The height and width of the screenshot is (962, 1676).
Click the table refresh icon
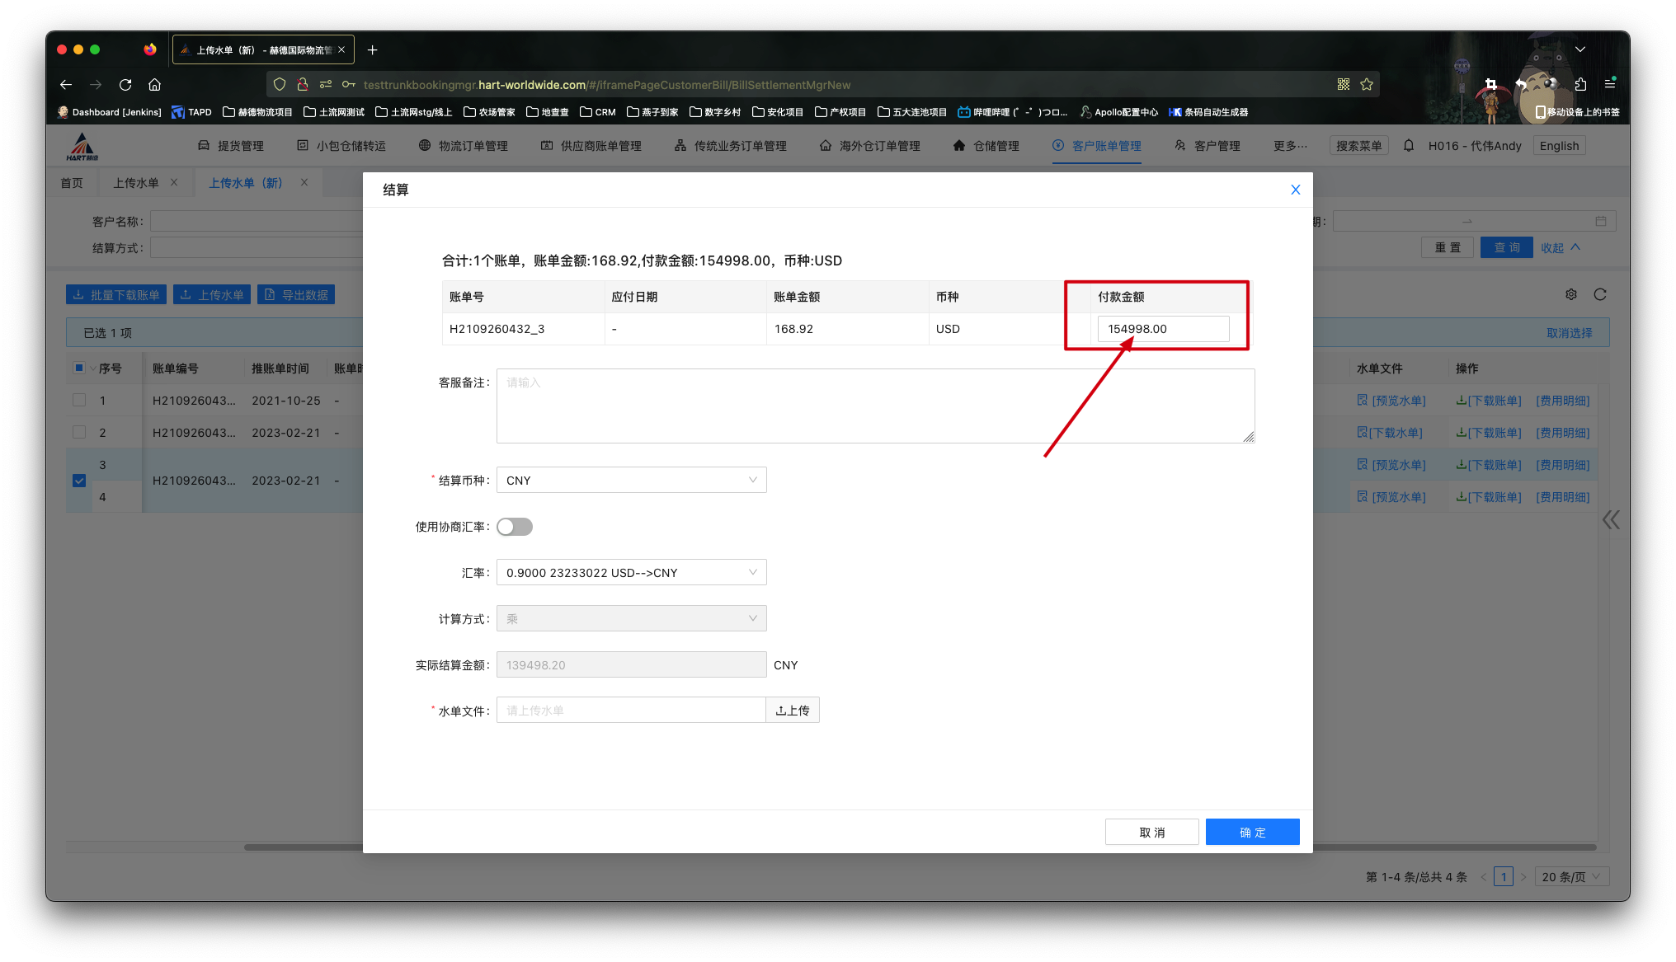pos(1600,294)
